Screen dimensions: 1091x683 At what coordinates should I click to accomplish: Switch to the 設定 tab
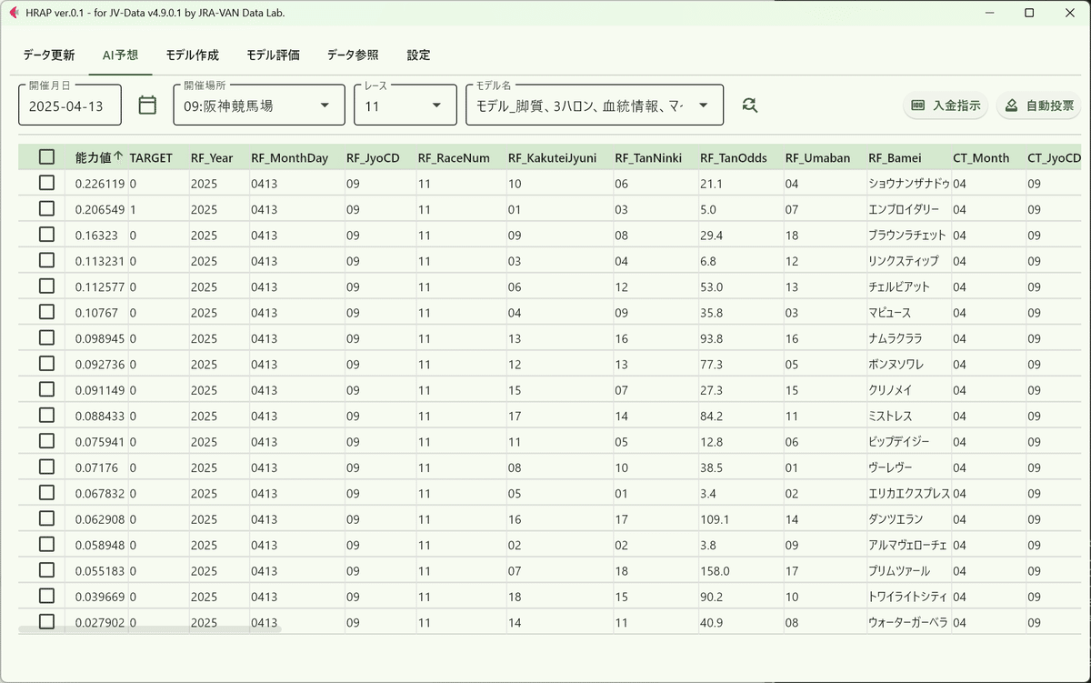point(418,55)
